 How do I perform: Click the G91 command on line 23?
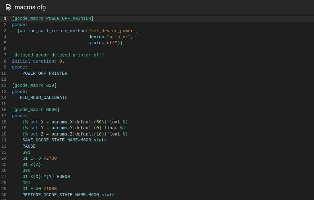pos(26,153)
